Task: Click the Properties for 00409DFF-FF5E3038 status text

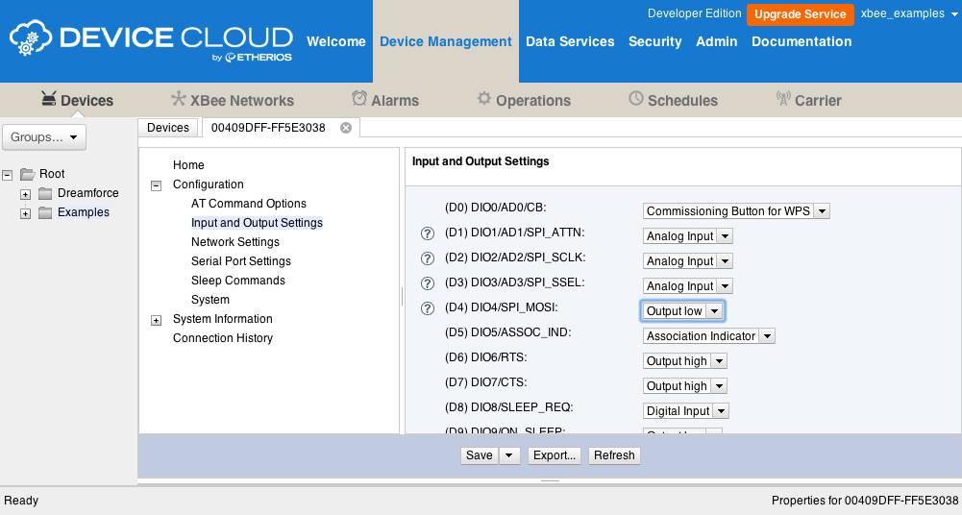Action: click(864, 501)
